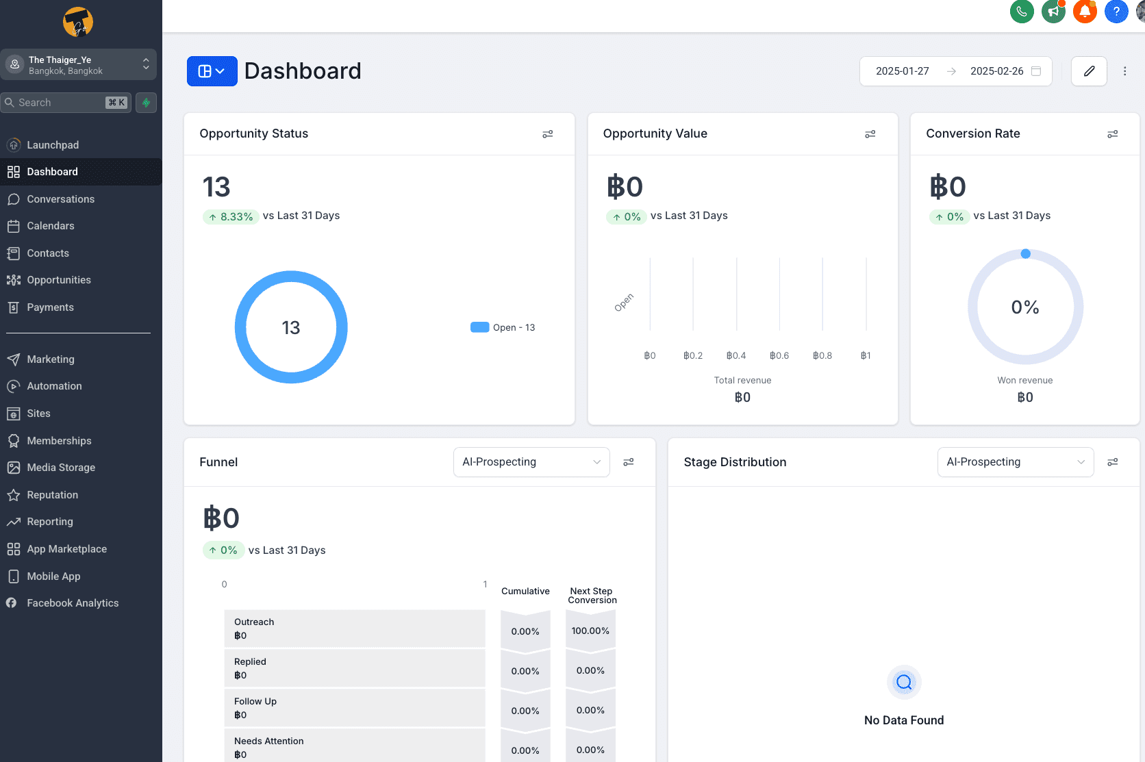Click the Facebook Analytics icon

pyautogui.click(x=12, y=603)
